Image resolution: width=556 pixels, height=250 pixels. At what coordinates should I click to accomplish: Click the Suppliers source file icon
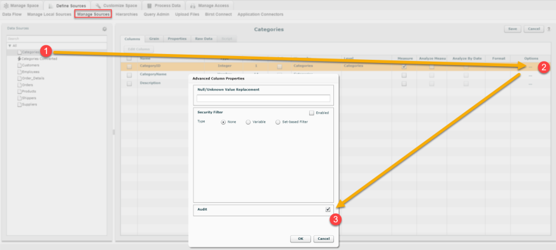coord(20,104)
